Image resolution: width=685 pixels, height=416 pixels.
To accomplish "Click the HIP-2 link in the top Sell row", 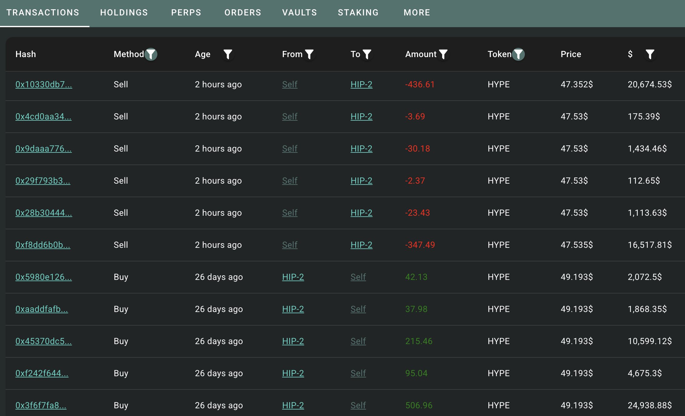I will 361,85.
